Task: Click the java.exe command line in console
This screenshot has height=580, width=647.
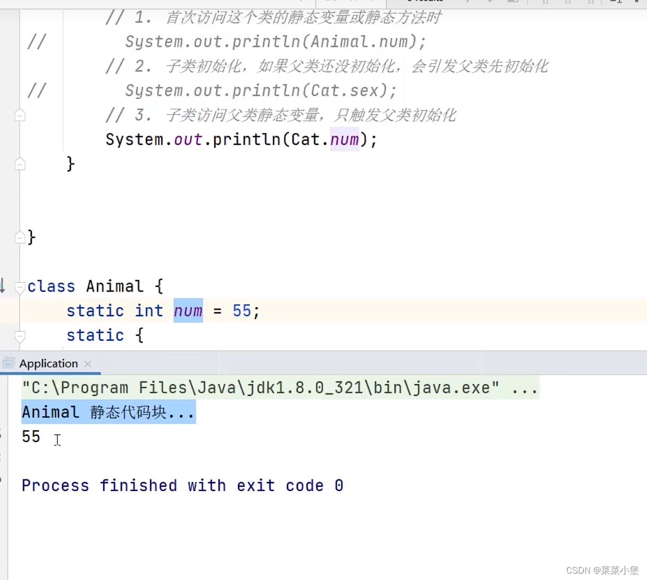Action: coord(280,388)
